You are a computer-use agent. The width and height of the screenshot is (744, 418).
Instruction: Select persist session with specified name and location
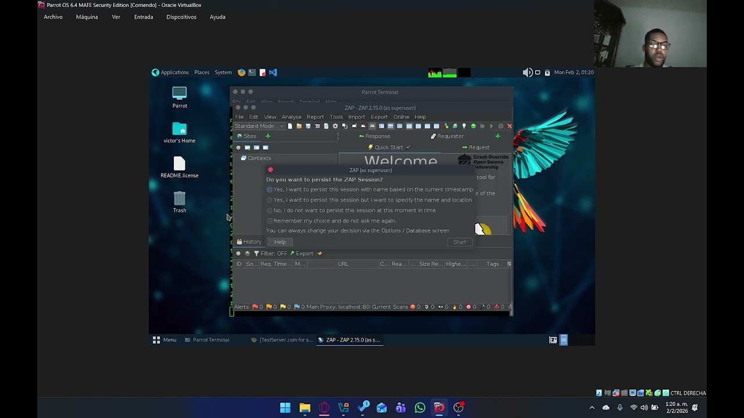(x=369, y=200)
